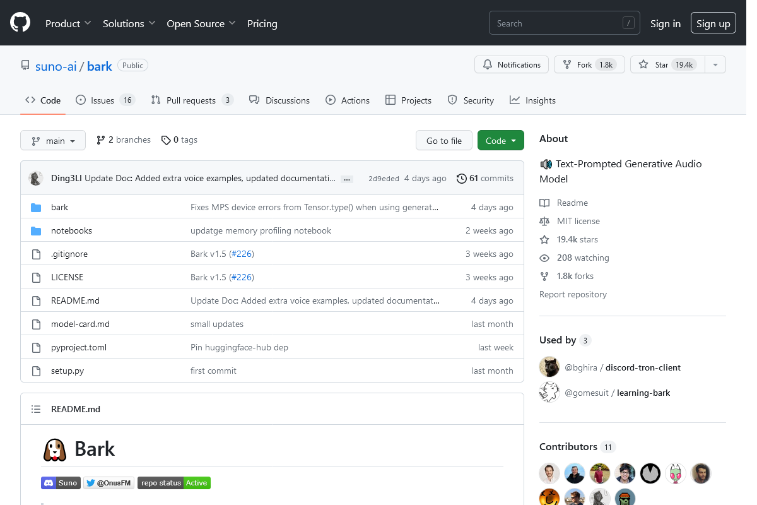This screenshot has width=757, height=505.
Task: Click the Notifications bell icon
Action: coord(487,64)
